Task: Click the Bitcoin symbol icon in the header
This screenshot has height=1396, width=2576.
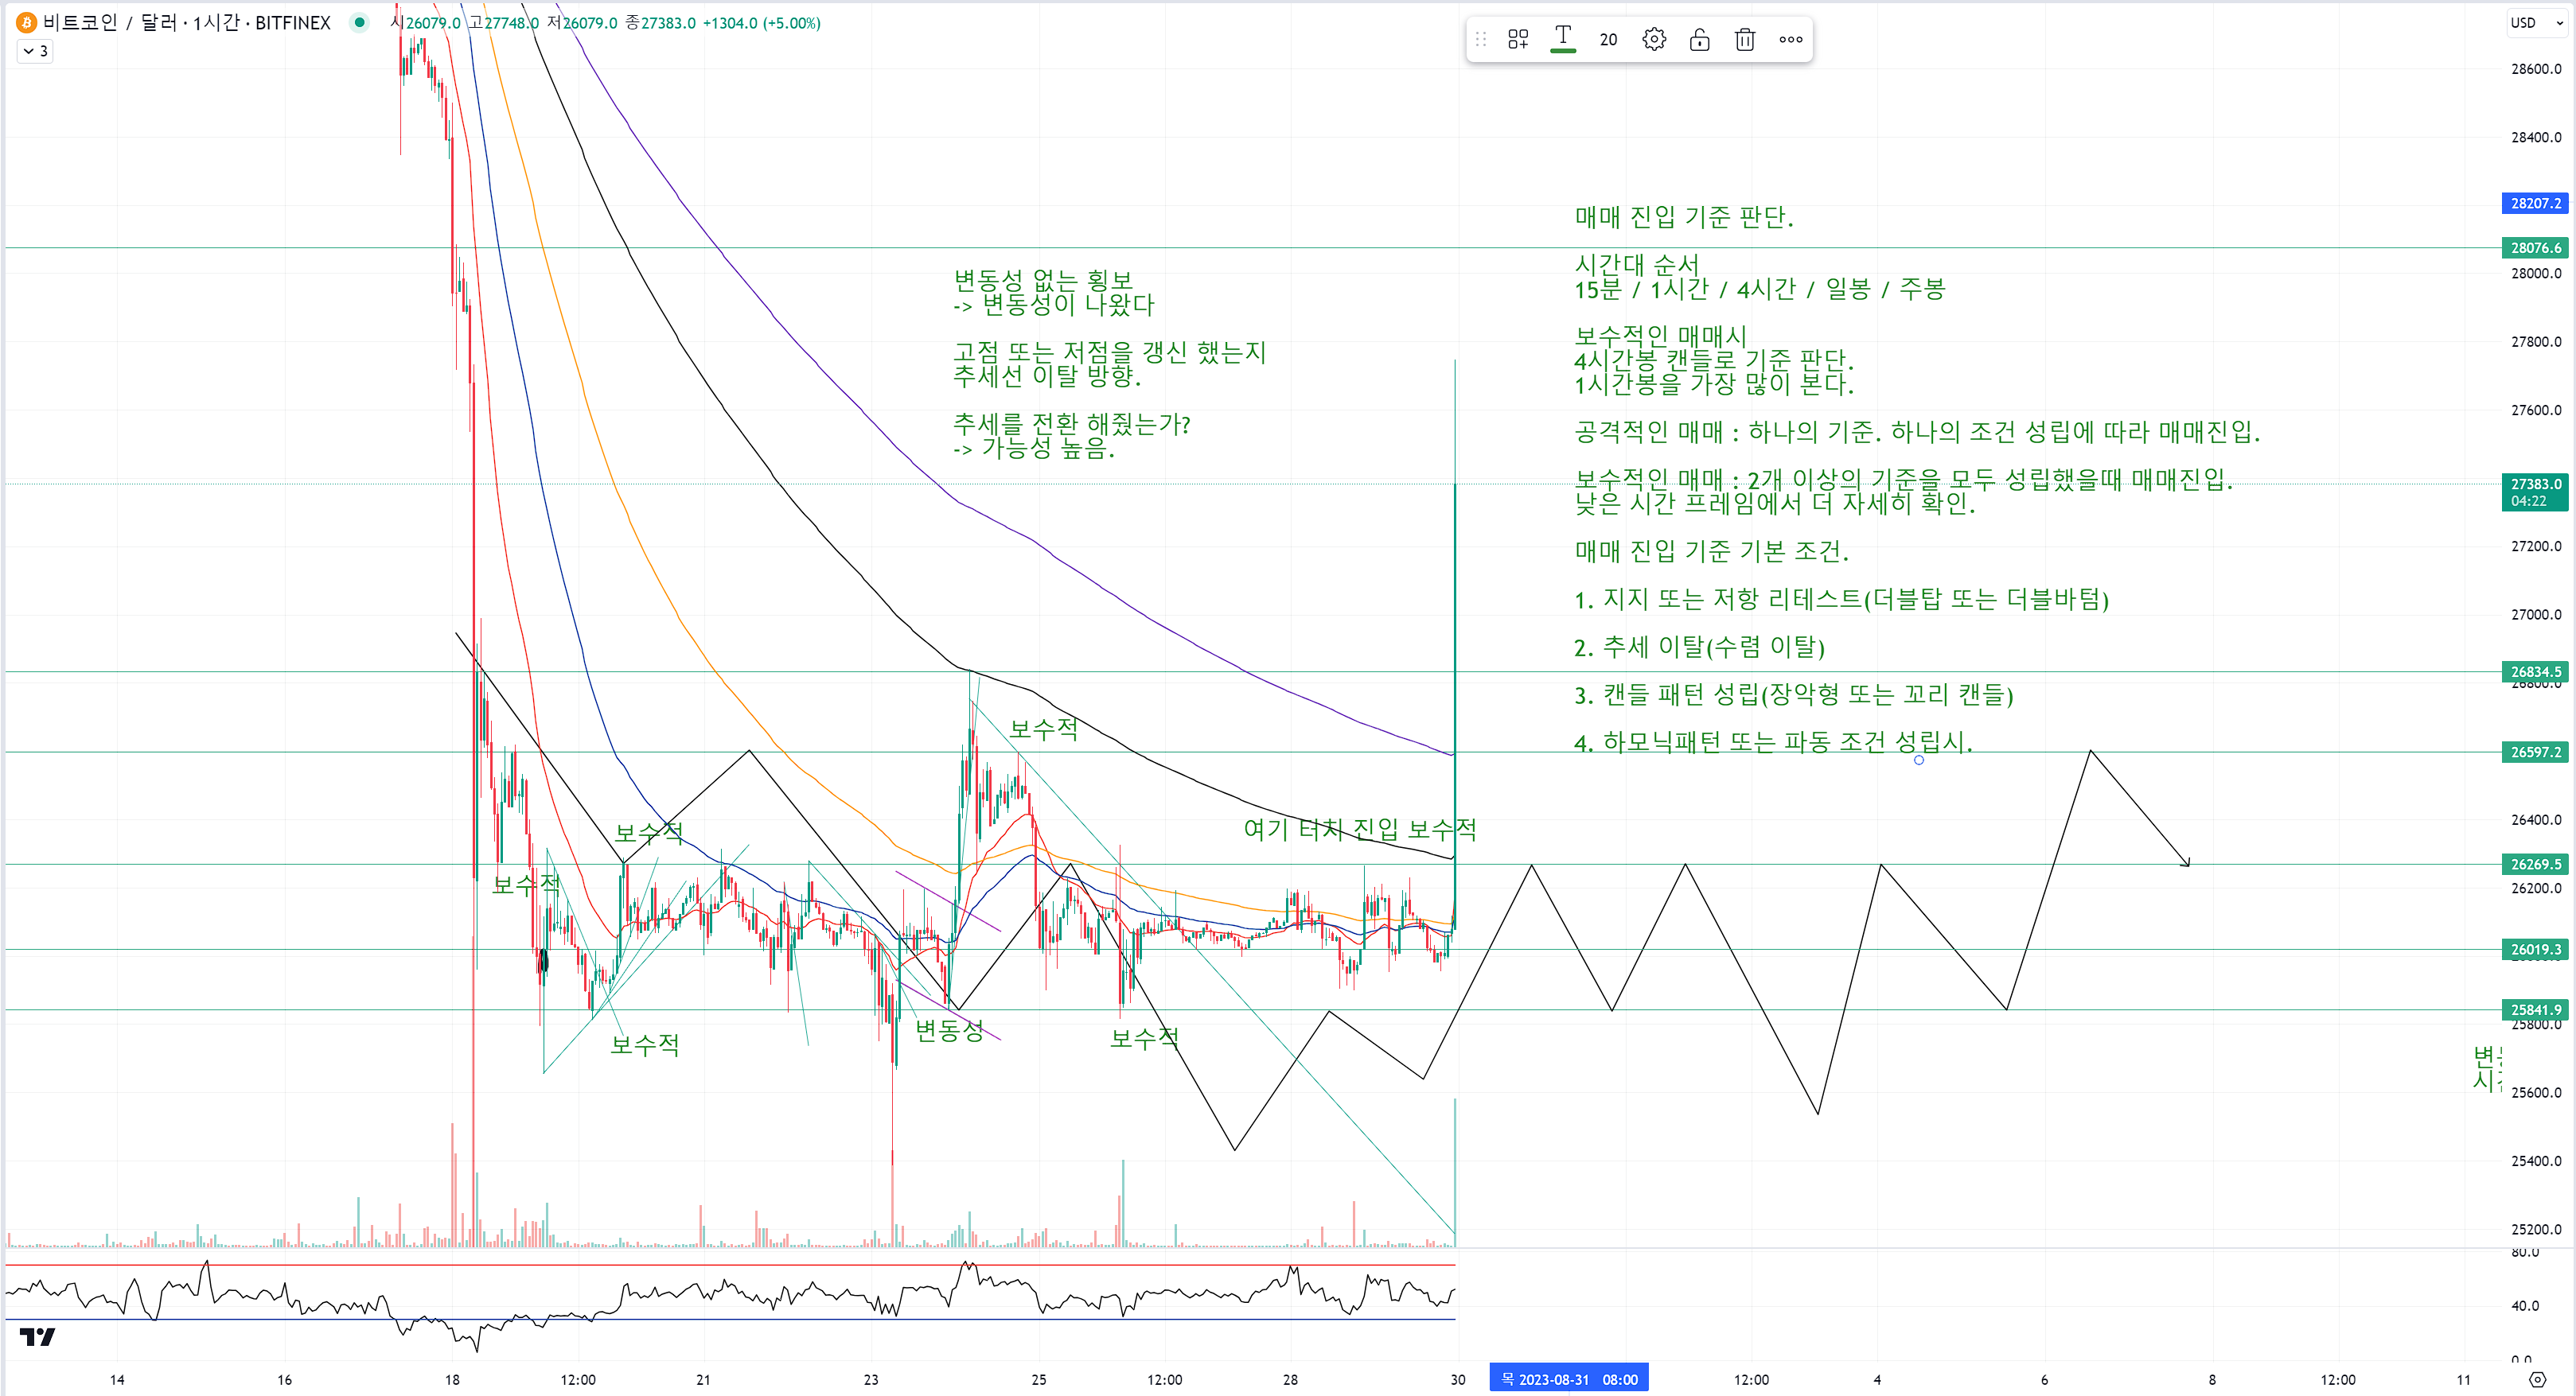Action: point(26,22)
